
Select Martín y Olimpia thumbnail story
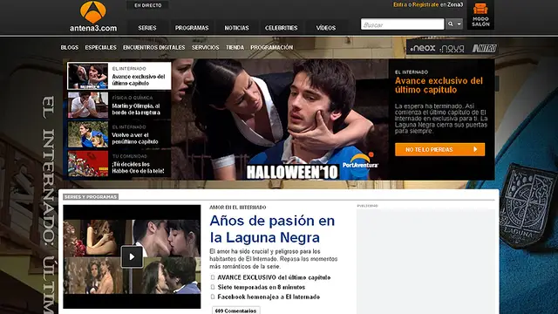click(88, 106)
